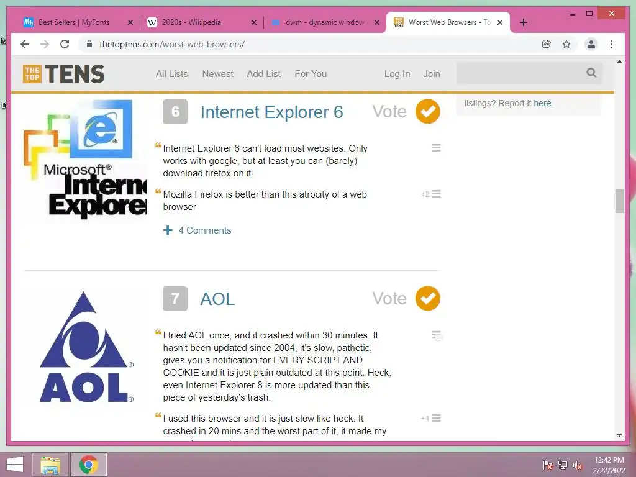Click the page scrollbar thumb

click(x=619, y=201)
